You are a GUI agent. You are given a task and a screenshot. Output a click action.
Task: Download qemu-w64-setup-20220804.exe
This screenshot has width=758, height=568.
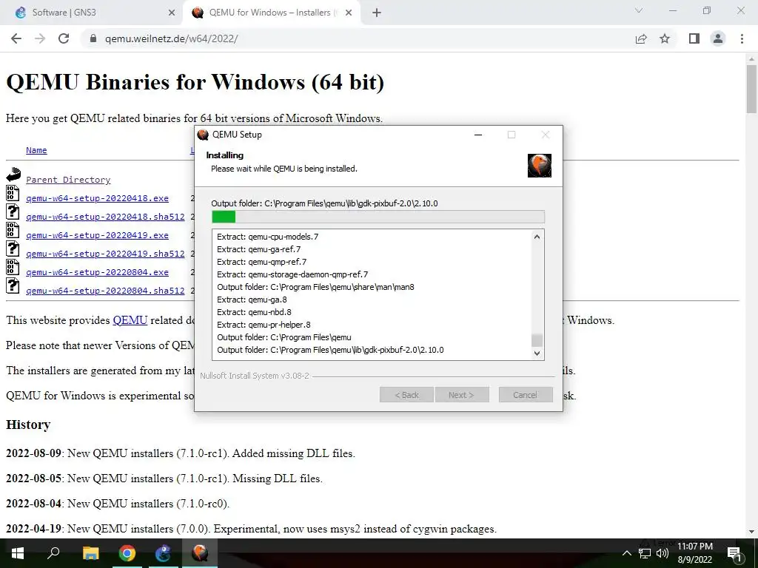[x=97, y=272]
